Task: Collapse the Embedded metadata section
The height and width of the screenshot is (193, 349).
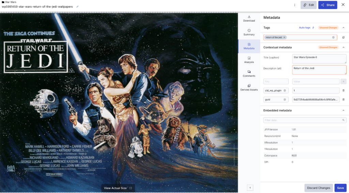Action: [343, 111]
